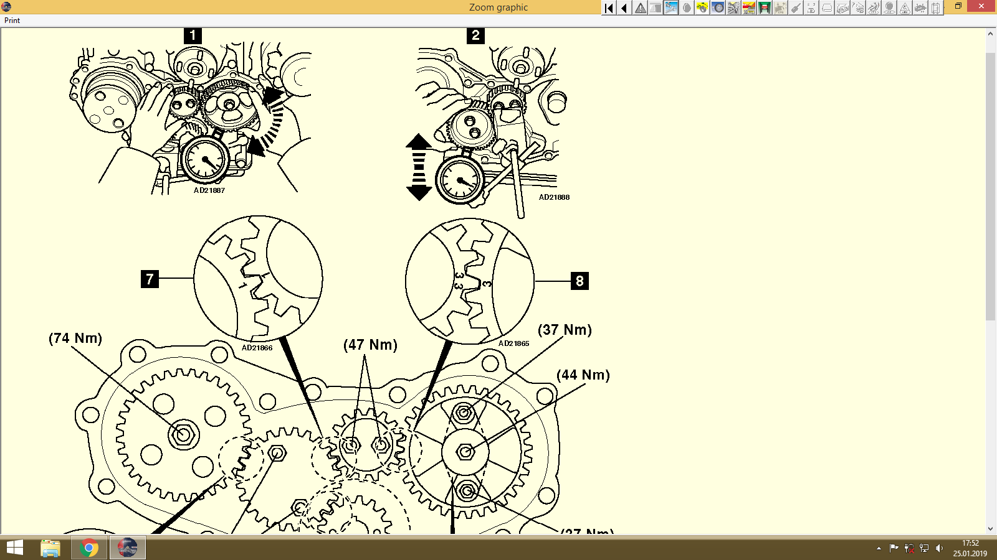The height and width of the screenshot is (560, 997).
Task: Open the warning triangle notes icon
Action: click(x=640, y=9)
